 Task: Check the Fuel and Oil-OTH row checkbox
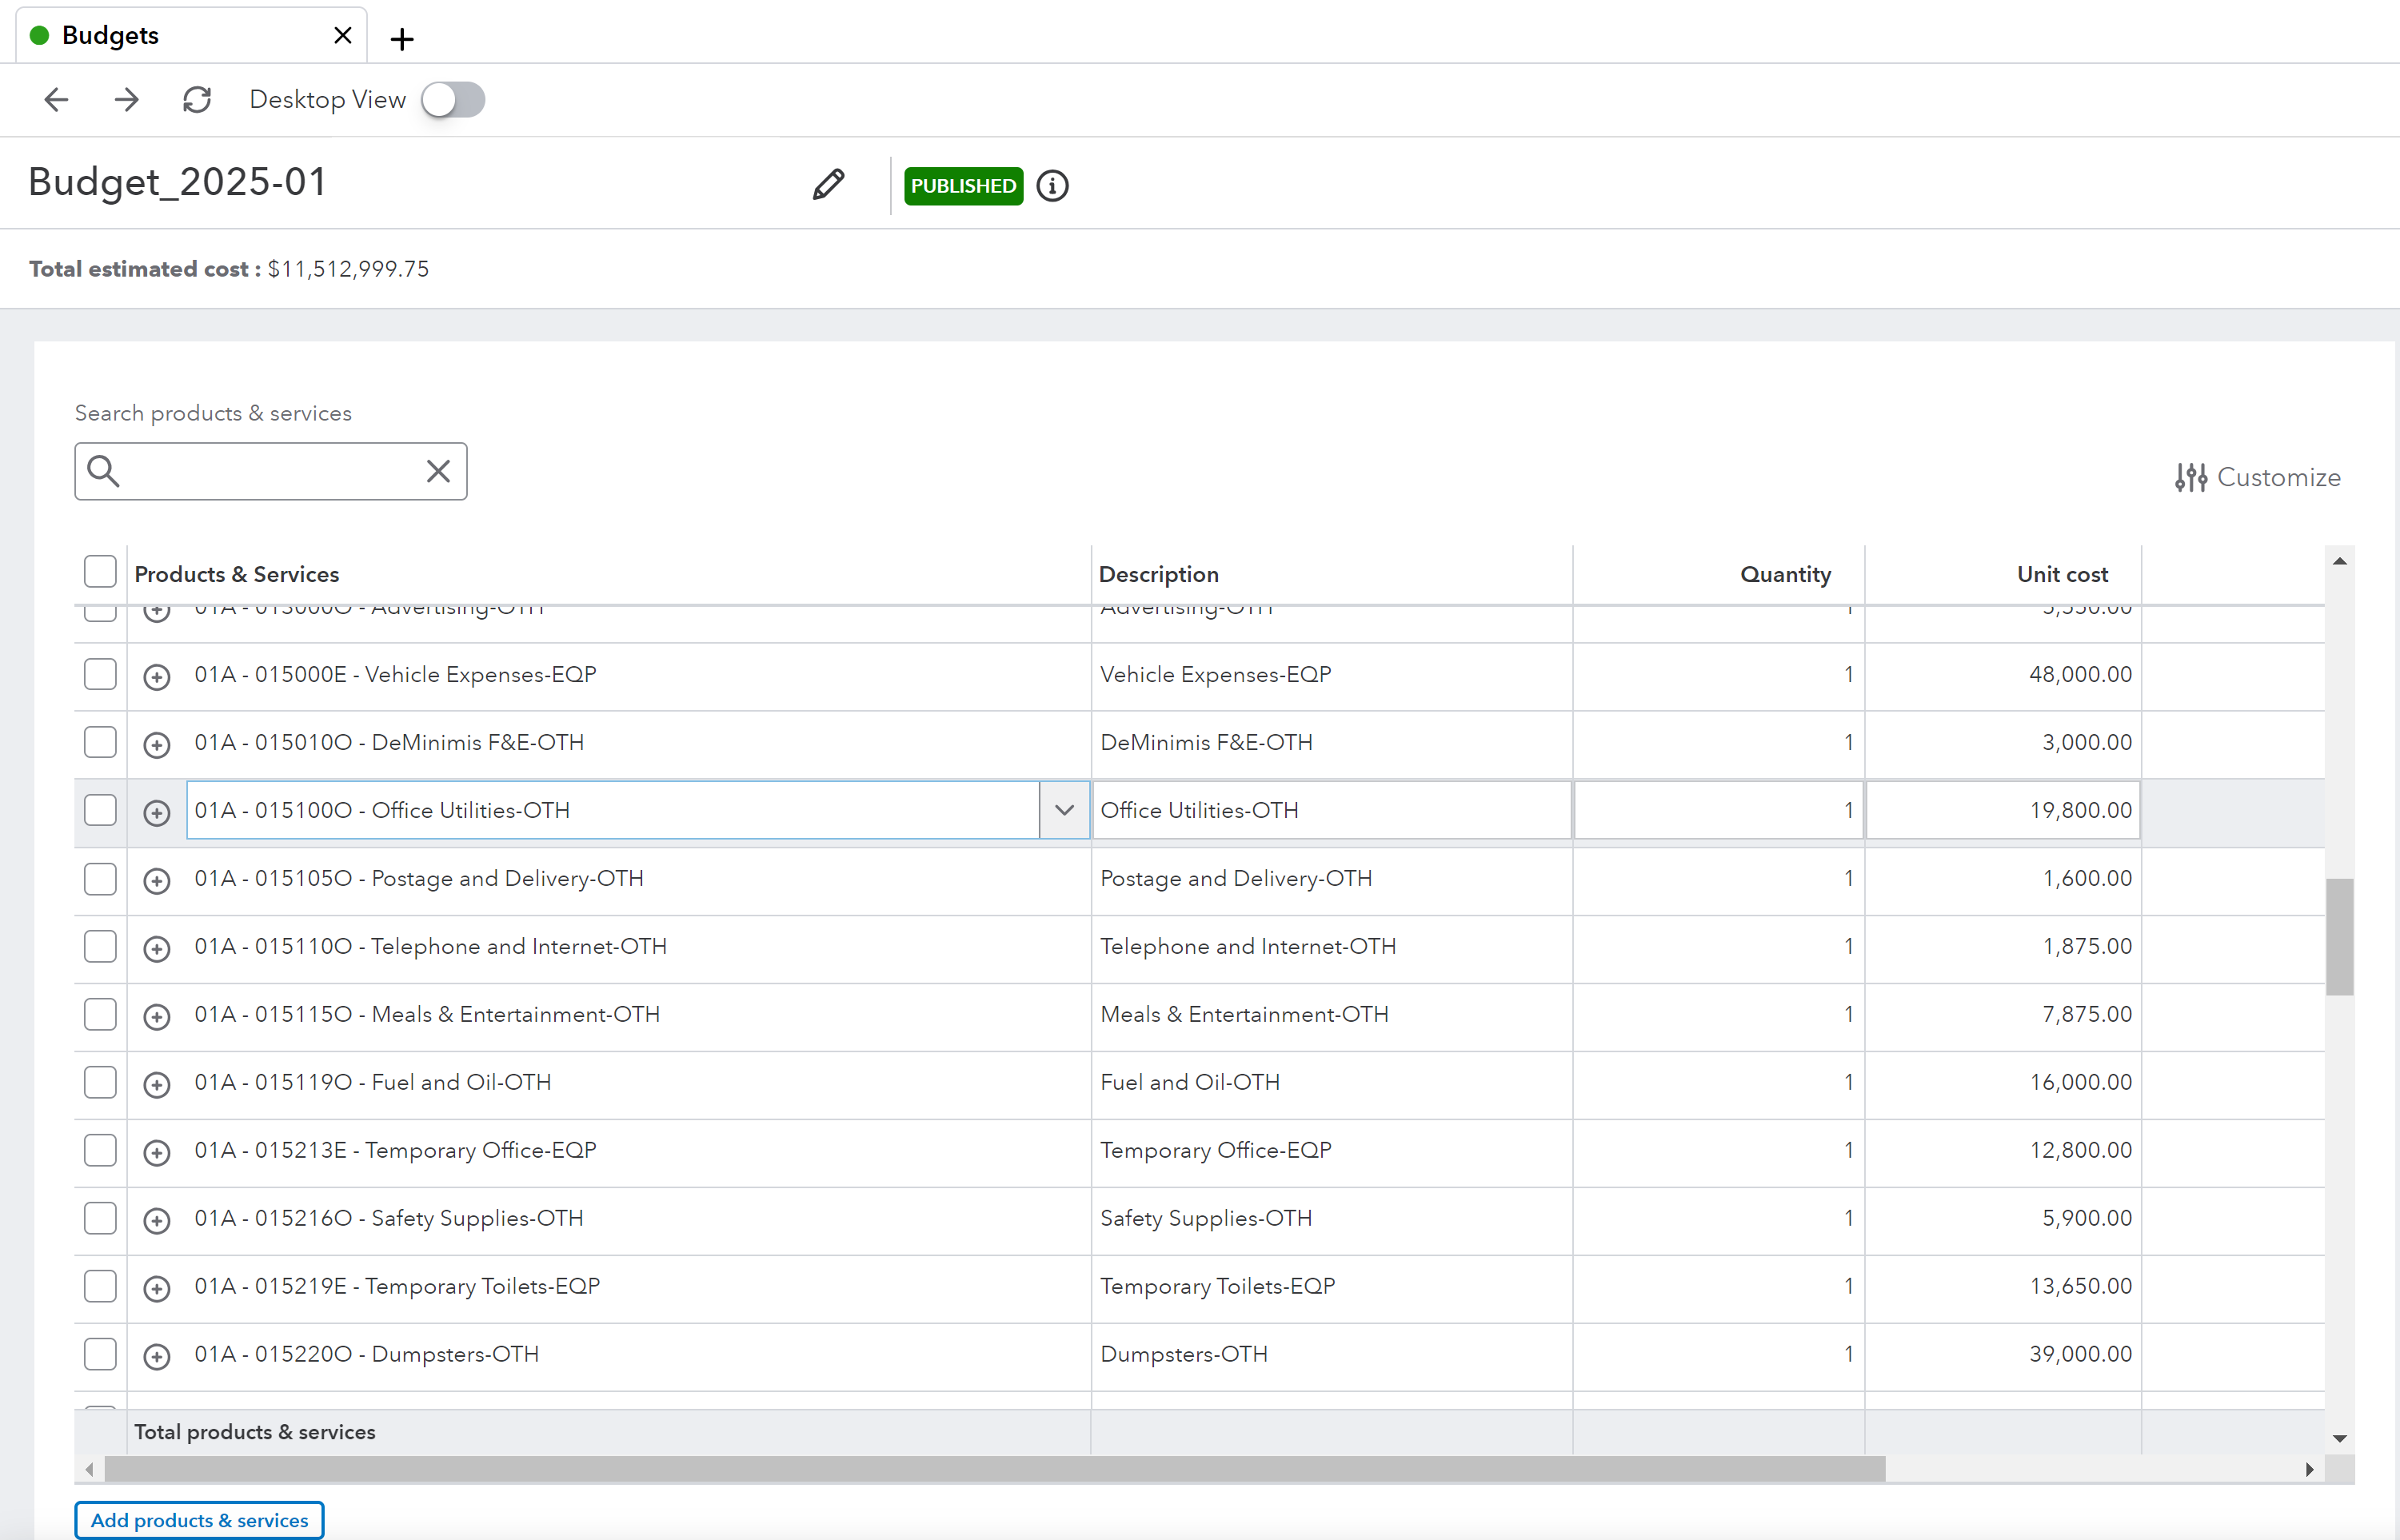tap(100, 1082)
